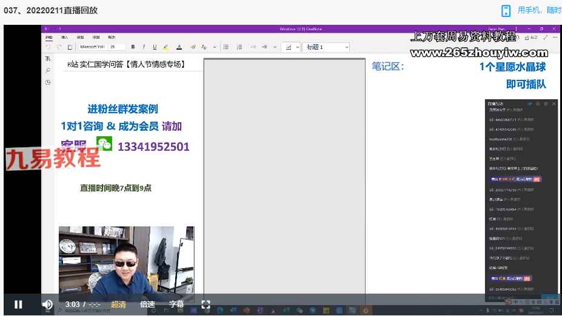Open recent notes via the clock icon
The height and width of the screenshot is (316, 562).
47,82
